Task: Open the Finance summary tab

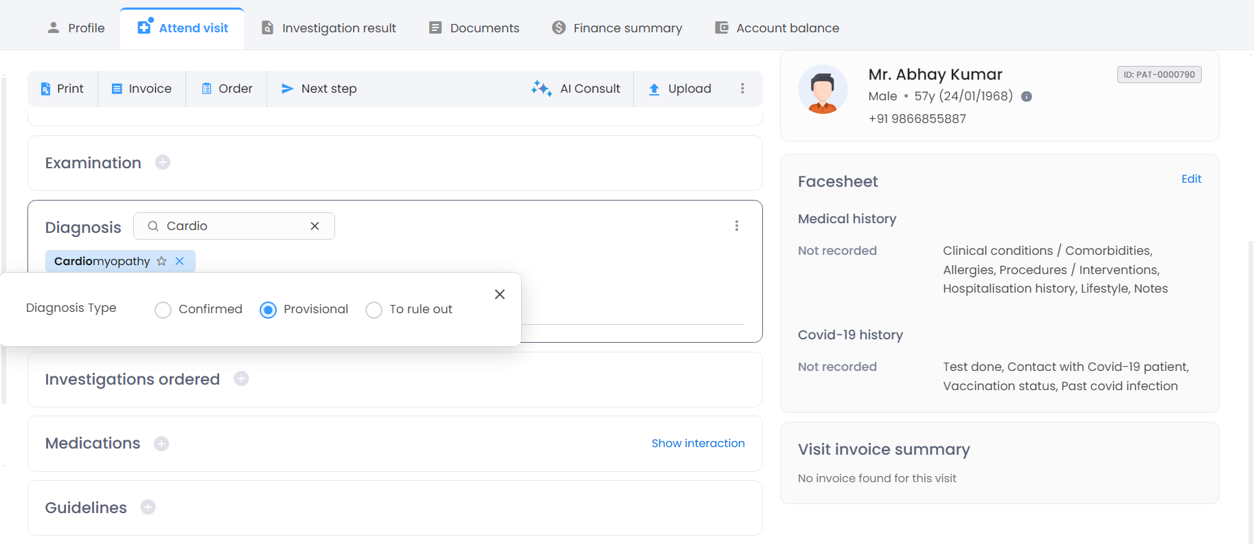Action: tap(617, 28)
